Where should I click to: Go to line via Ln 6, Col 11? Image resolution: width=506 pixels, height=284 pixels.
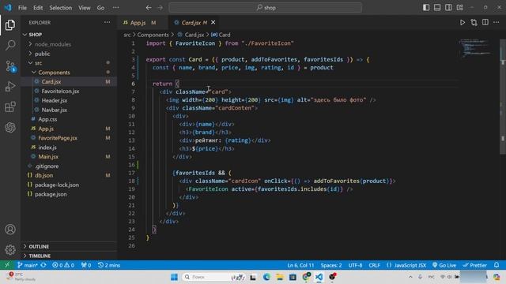[x=300, y=265]
